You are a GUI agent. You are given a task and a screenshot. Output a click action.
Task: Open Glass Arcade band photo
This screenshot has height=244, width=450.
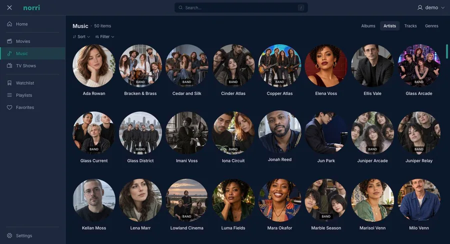click(x=419, y=65)
